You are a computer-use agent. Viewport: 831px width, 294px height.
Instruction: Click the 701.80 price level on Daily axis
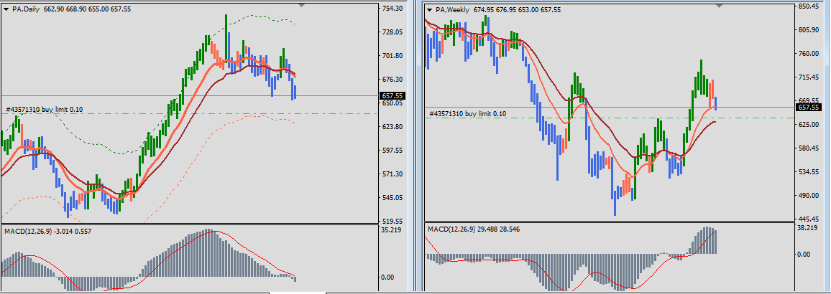(392, 56)
